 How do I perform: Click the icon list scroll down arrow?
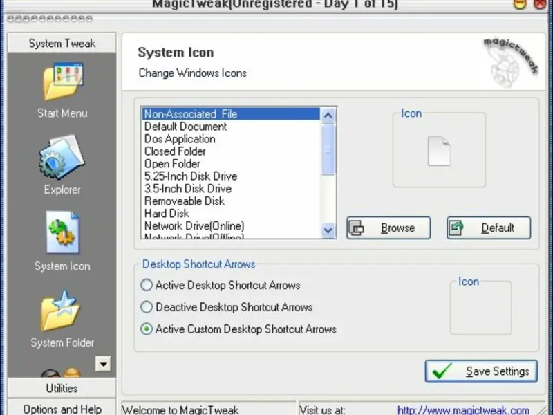(328, 230)
